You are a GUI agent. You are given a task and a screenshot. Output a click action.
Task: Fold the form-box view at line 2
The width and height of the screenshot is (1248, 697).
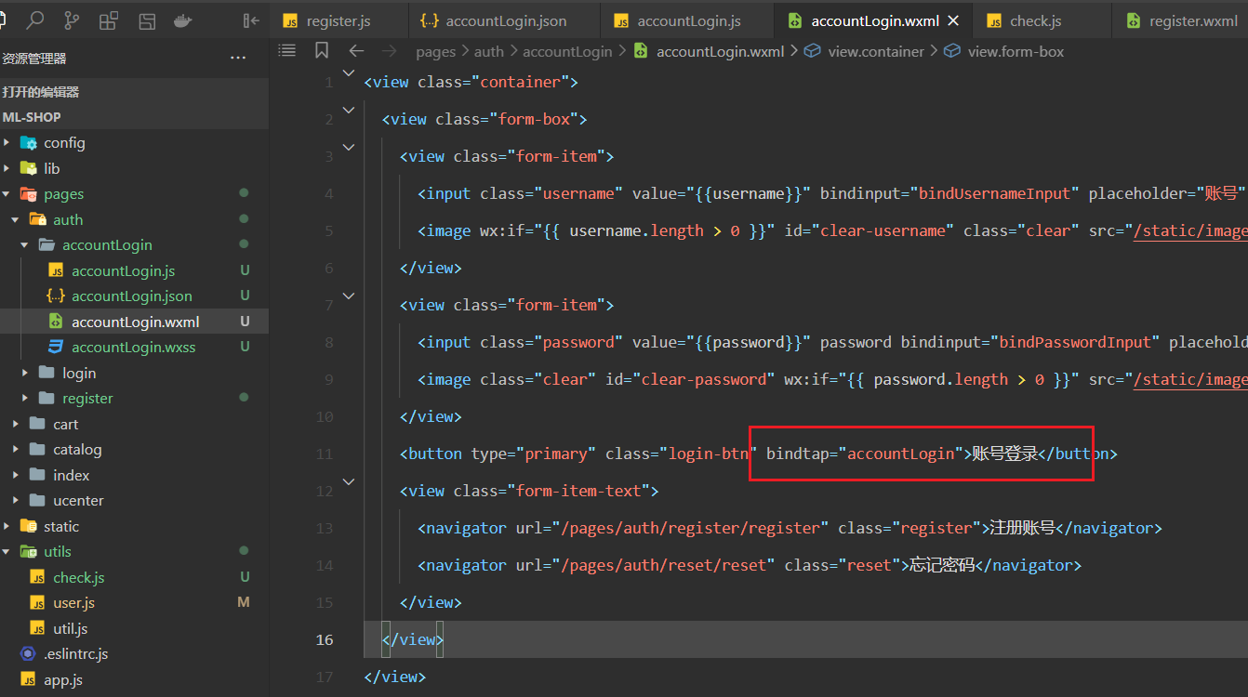[x=349, y=111]
